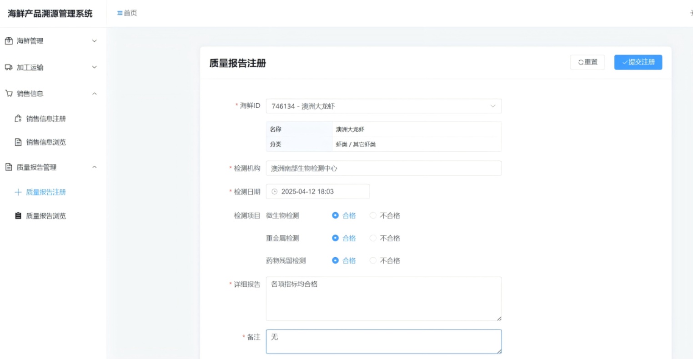Click the 销售信息浏览 document icon
Image resolution: width=693 pixels, height=359 pixels.
[18, 142]
